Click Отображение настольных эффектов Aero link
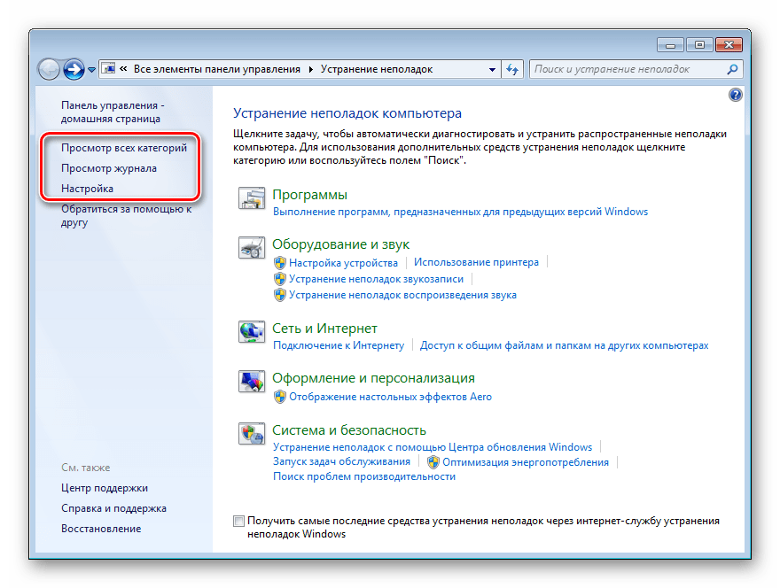 point(390,397)
